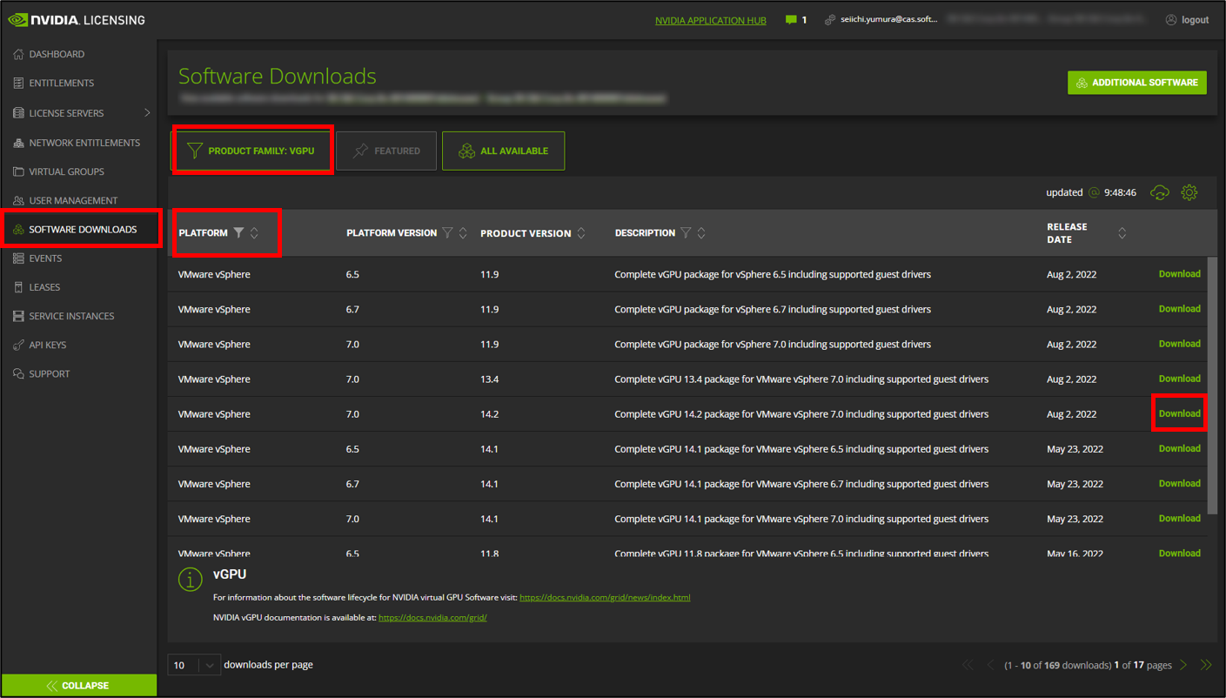Click the Support chat icon in sidebar
The height and width of the screenshot is (698, 1226).
click(18, 373)
